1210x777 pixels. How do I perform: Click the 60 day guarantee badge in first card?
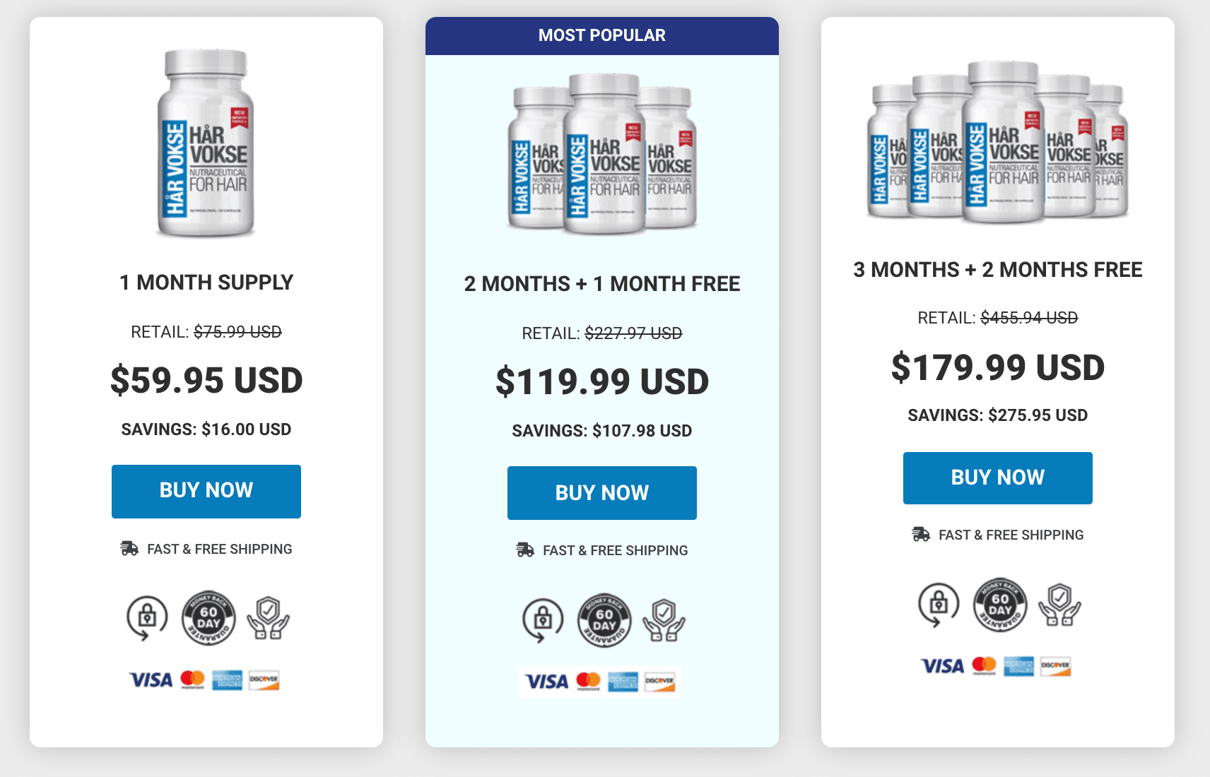[x=208, y=618]
